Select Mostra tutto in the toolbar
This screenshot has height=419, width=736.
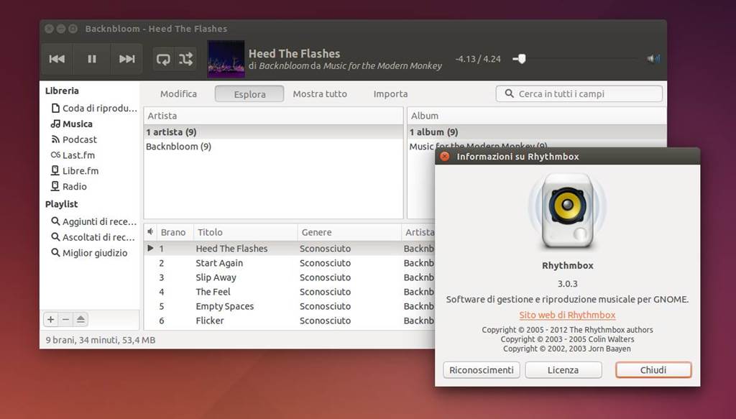320,94
